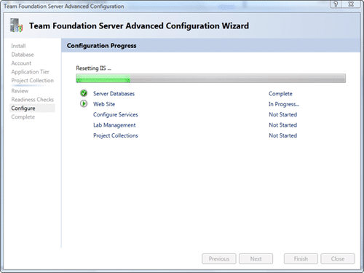The height and width of the screenshot is (273, 364).
Task: Click the Web Site task label
Action: point(104,104)
